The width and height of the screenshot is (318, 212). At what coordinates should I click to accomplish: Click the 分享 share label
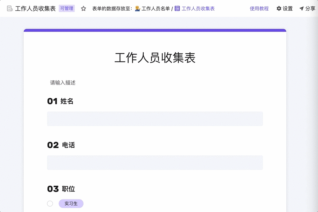[310, 8]
